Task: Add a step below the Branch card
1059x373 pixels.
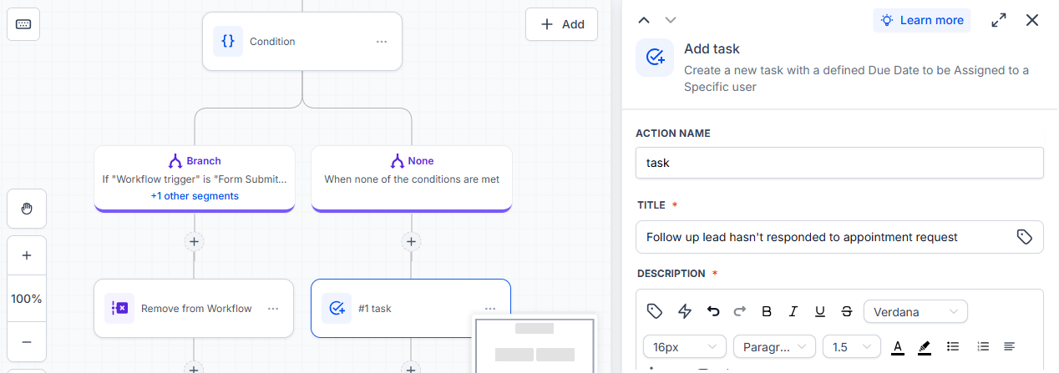Action: [194, 242]
